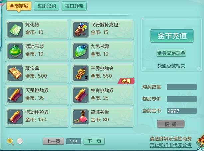Screen dimensions: 204x151
Task: Open the 每日珍宝 tab
Action: click(x=74, y=6)
